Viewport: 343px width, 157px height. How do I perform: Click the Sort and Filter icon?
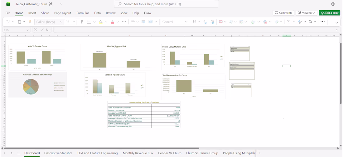pos(300,22)
